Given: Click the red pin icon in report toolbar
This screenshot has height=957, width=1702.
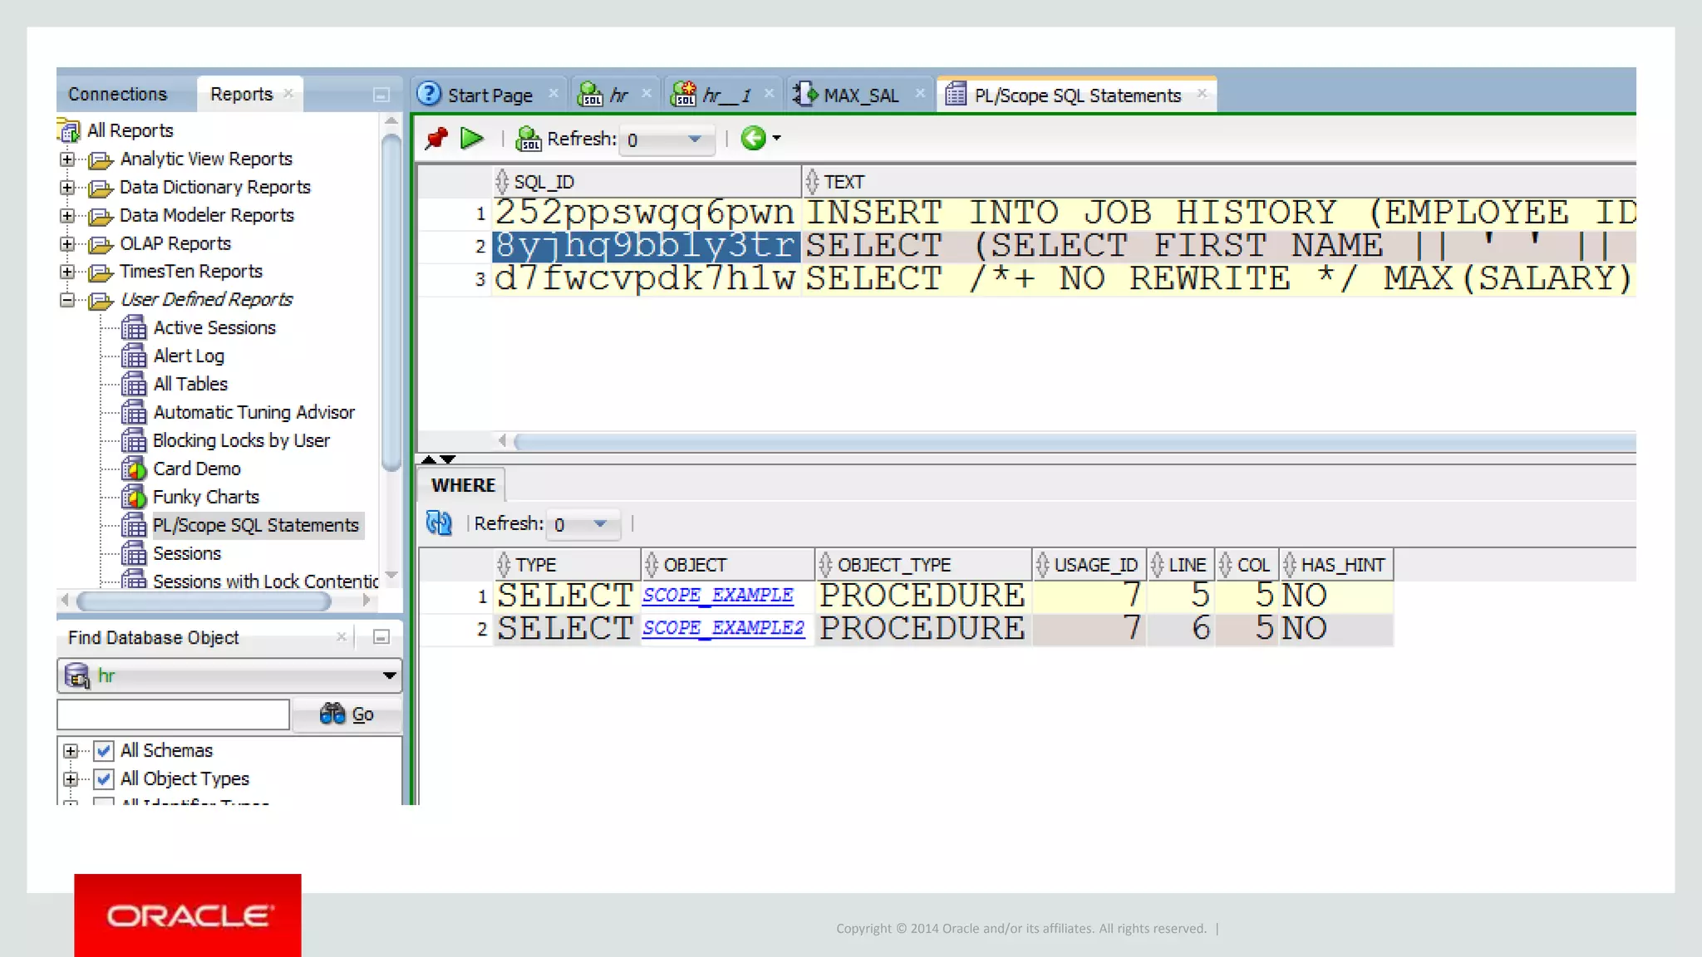Looking at the screenshot, I should (x=436, y=138).
